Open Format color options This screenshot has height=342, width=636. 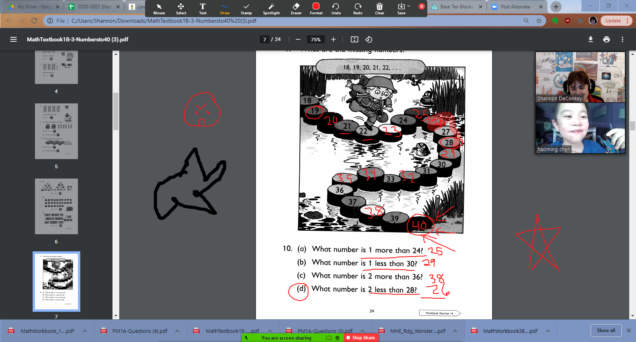tap(316, 9)
